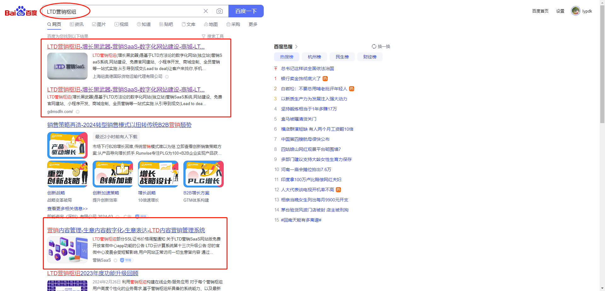Click the PLG增长 image card
This screenshot has width=605, height=291.
point(204,174)
